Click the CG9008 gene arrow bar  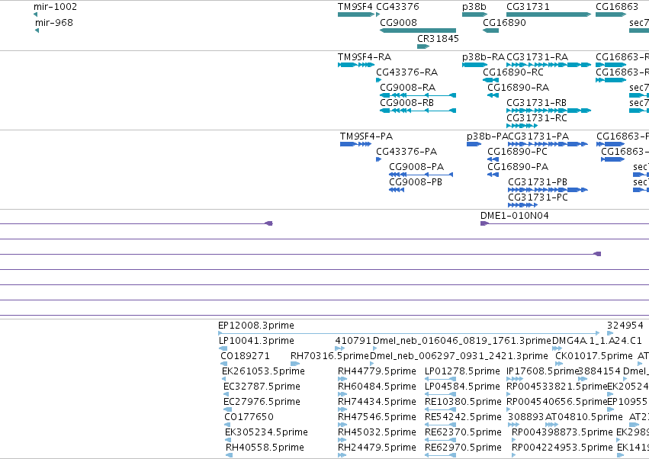[418, 30]
